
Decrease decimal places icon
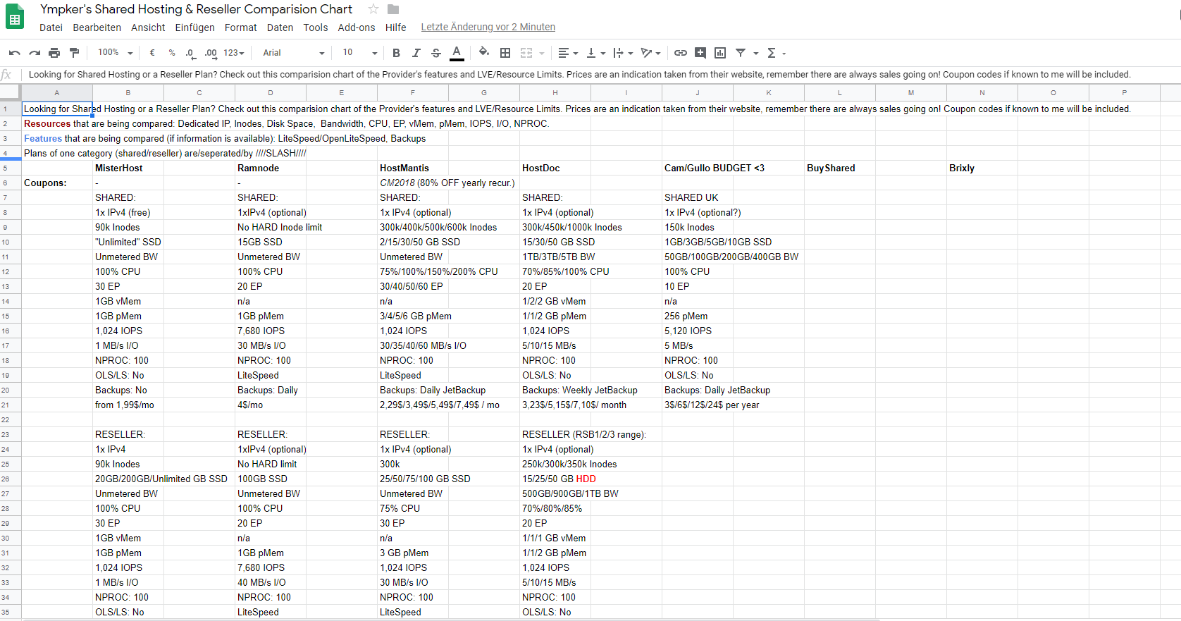coord(190,53)
